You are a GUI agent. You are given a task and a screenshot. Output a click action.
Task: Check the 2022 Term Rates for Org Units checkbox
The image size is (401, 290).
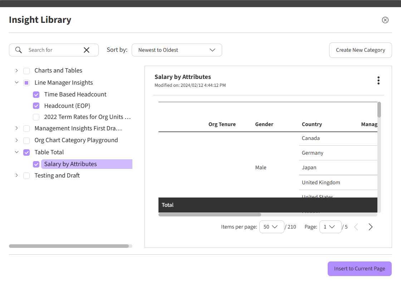(36, 117)
